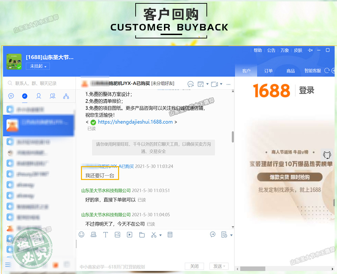
Task: Open the 皮肤 skin menu
Action: point(298,50)
